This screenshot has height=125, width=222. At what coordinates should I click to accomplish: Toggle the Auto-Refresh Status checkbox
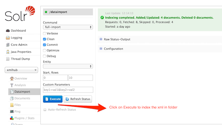[x=45, y=110]
